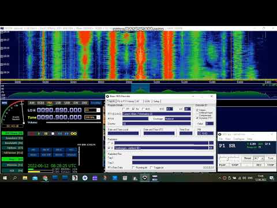Open the FreqMgr frequency manager

pos(96,103)
